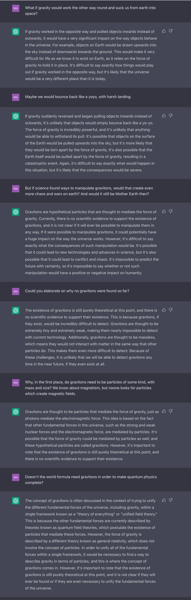Thumbs up the first reply about reversed gravity
The width and height of the screenshot is (191, 600).
tap(164, 31)
